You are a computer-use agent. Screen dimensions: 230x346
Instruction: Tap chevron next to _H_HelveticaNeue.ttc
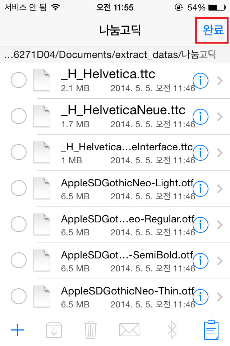[220, 117]
